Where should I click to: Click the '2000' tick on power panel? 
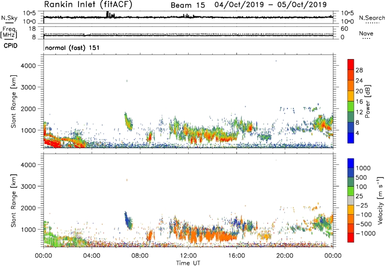tap(28, 109)
